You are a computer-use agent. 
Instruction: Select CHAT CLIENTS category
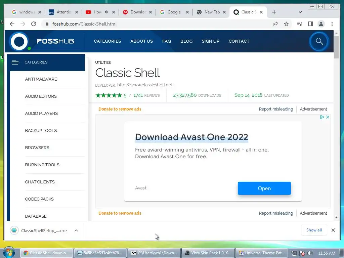[40, 182]
